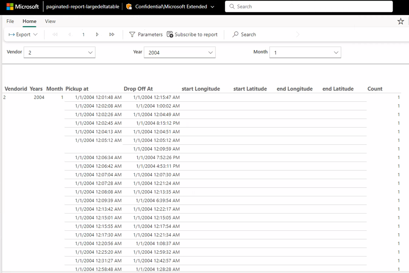The image size is (409, 273).
Task: Click the Pickup at column header
Action: [x=77, y=89]
